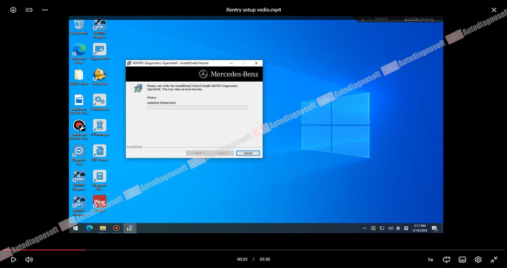Mute the video sound
The image size is (507, 268).
tap(29, 259)
